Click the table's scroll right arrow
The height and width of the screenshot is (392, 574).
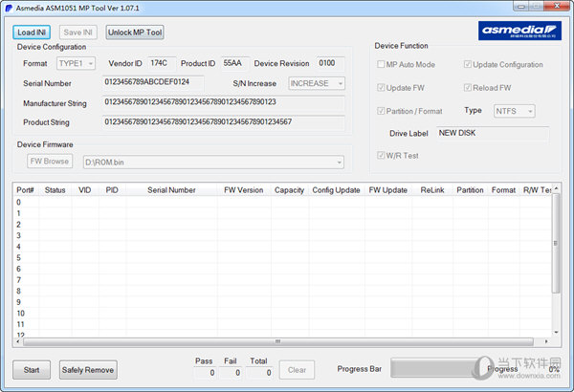pos(546,341)
